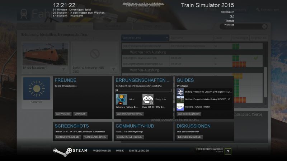Image resolution: width=287 pixels, height=161 pixels.
Task: Click the ALLE FREUNDE button
Action: pos(63,114)
